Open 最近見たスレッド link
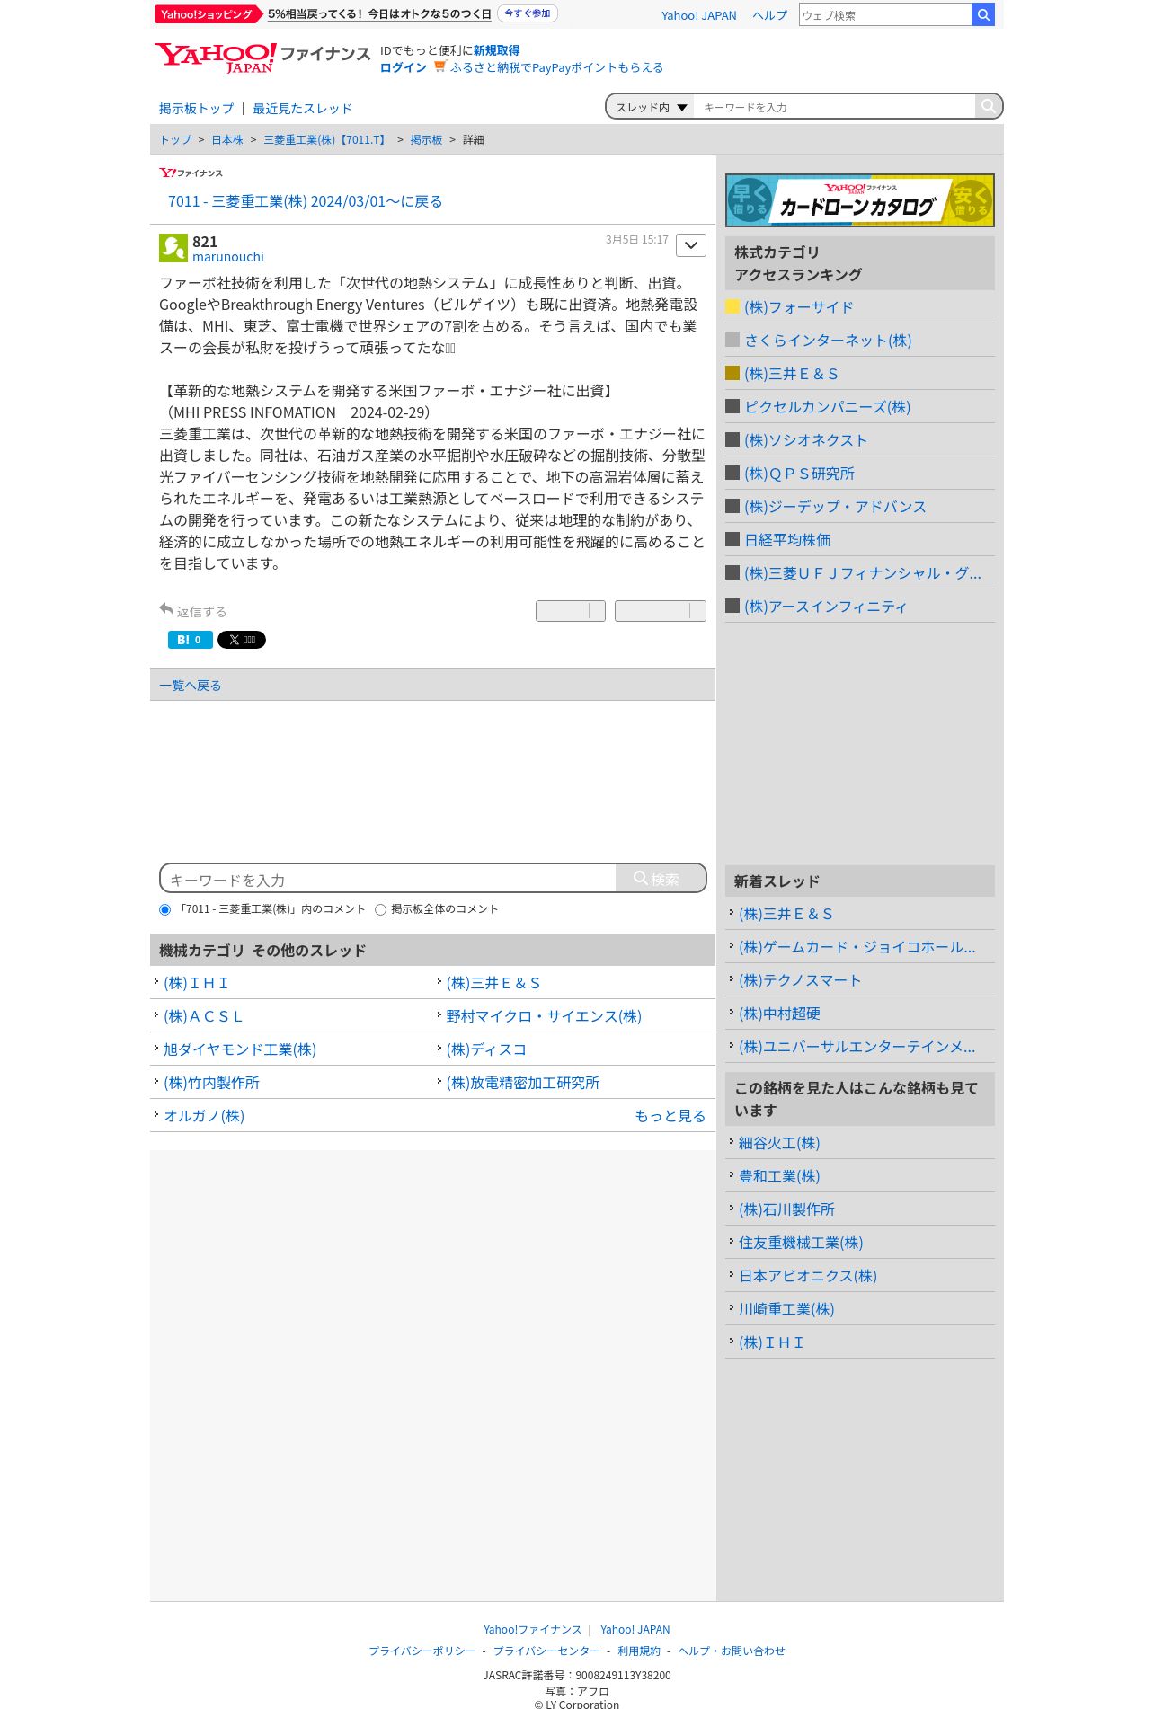The image size is (1154, 1709). pos(302,109)
